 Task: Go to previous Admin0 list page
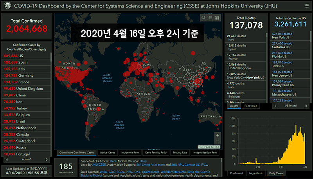[x=7, y=159]
